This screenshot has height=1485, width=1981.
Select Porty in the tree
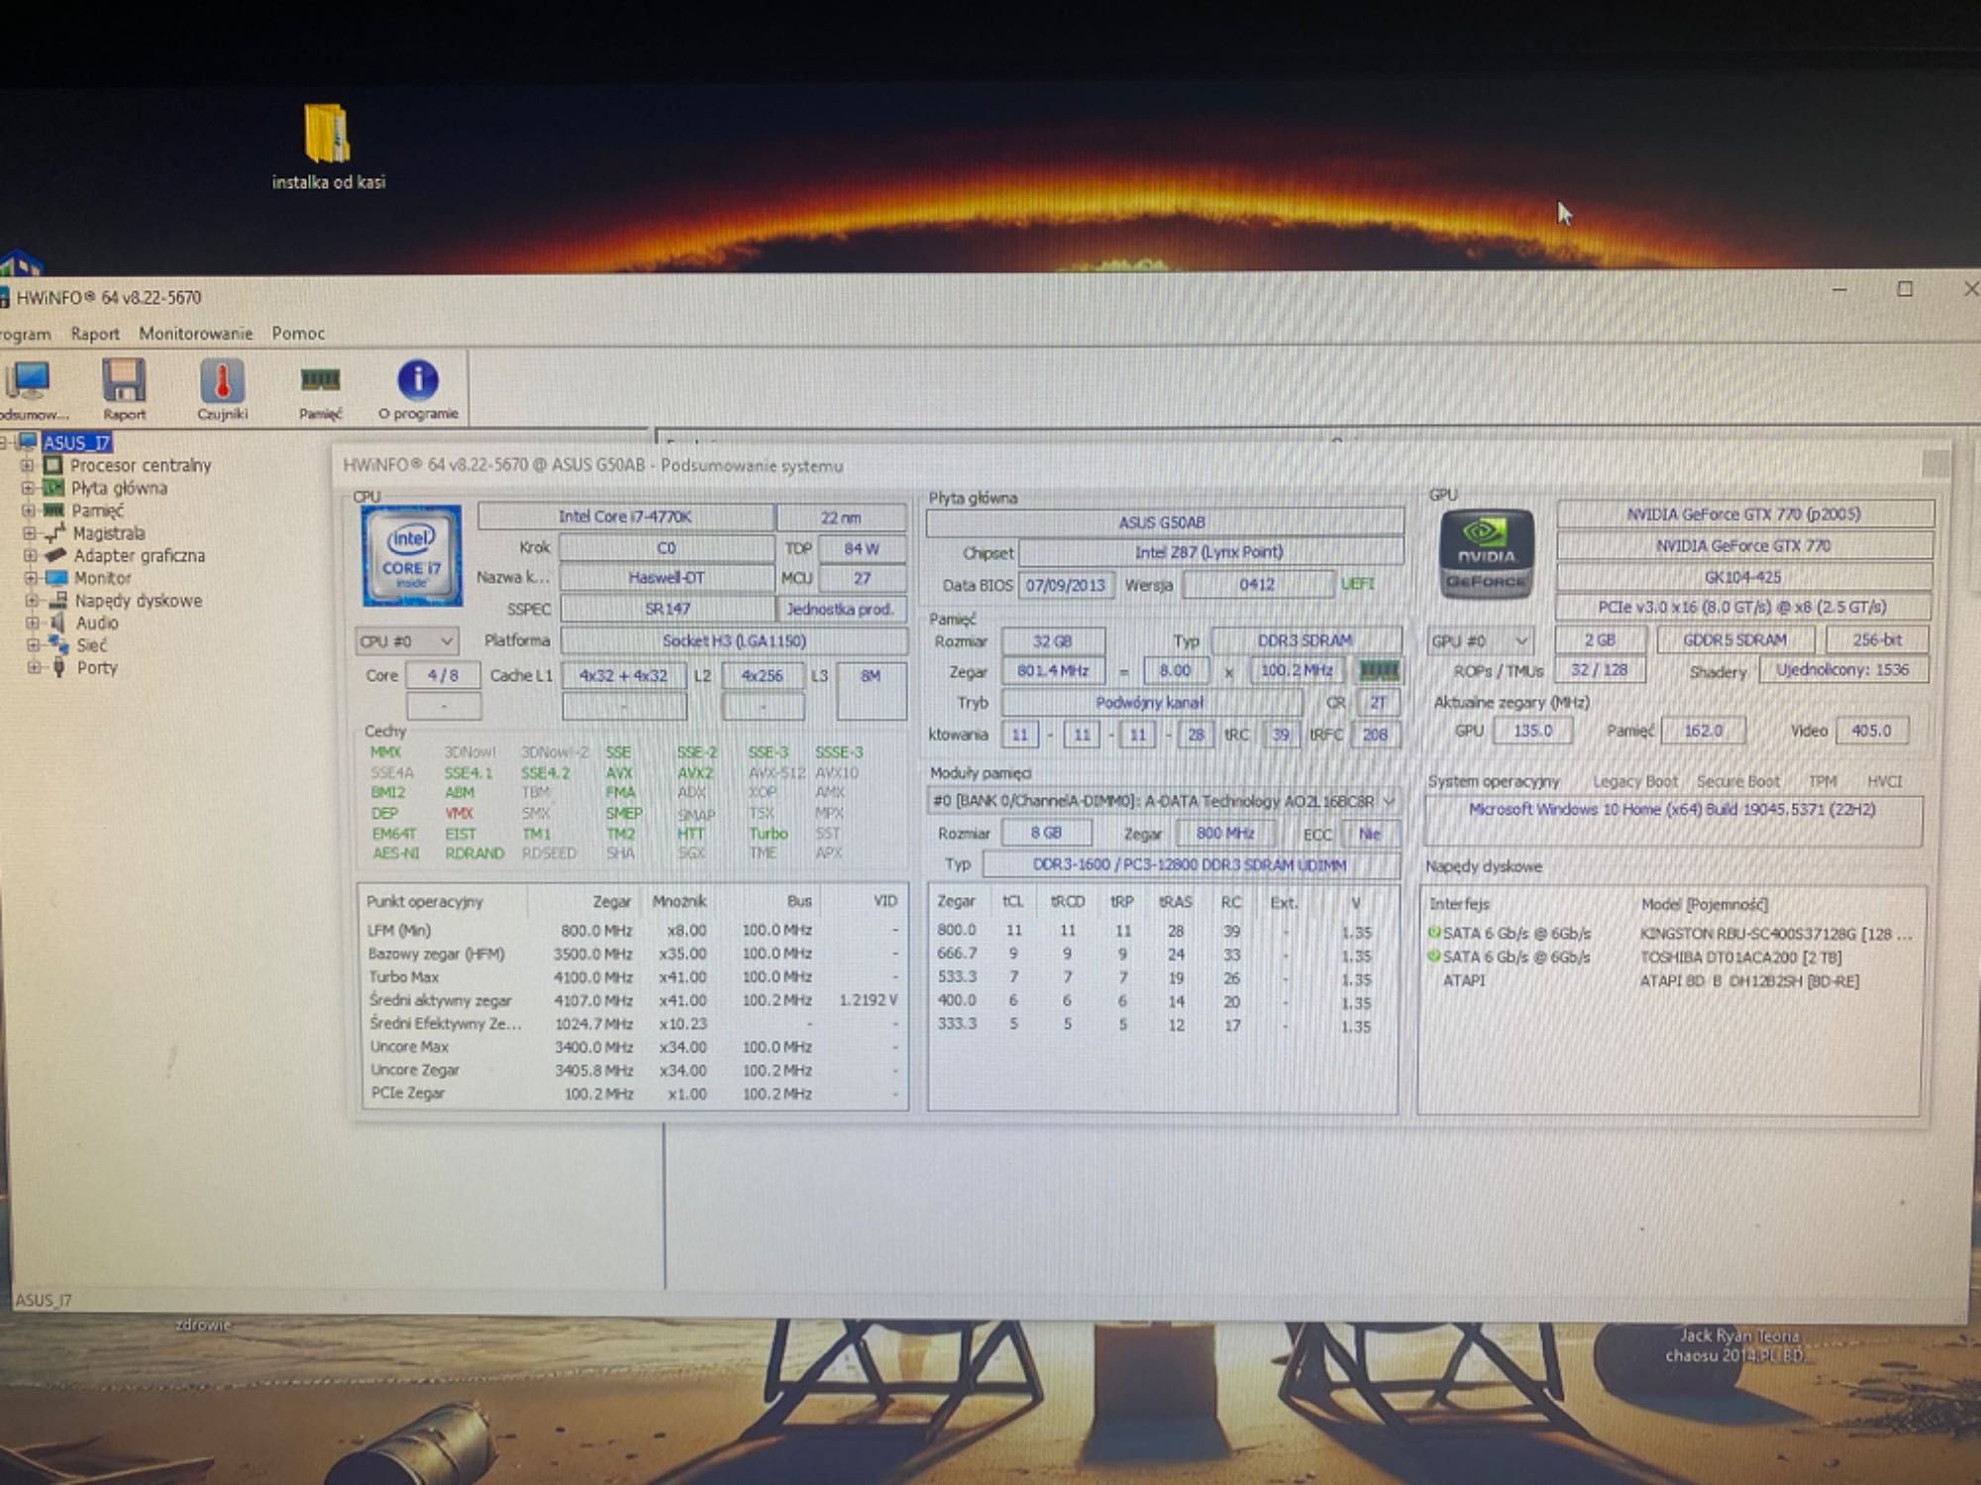tap(97, 667)
